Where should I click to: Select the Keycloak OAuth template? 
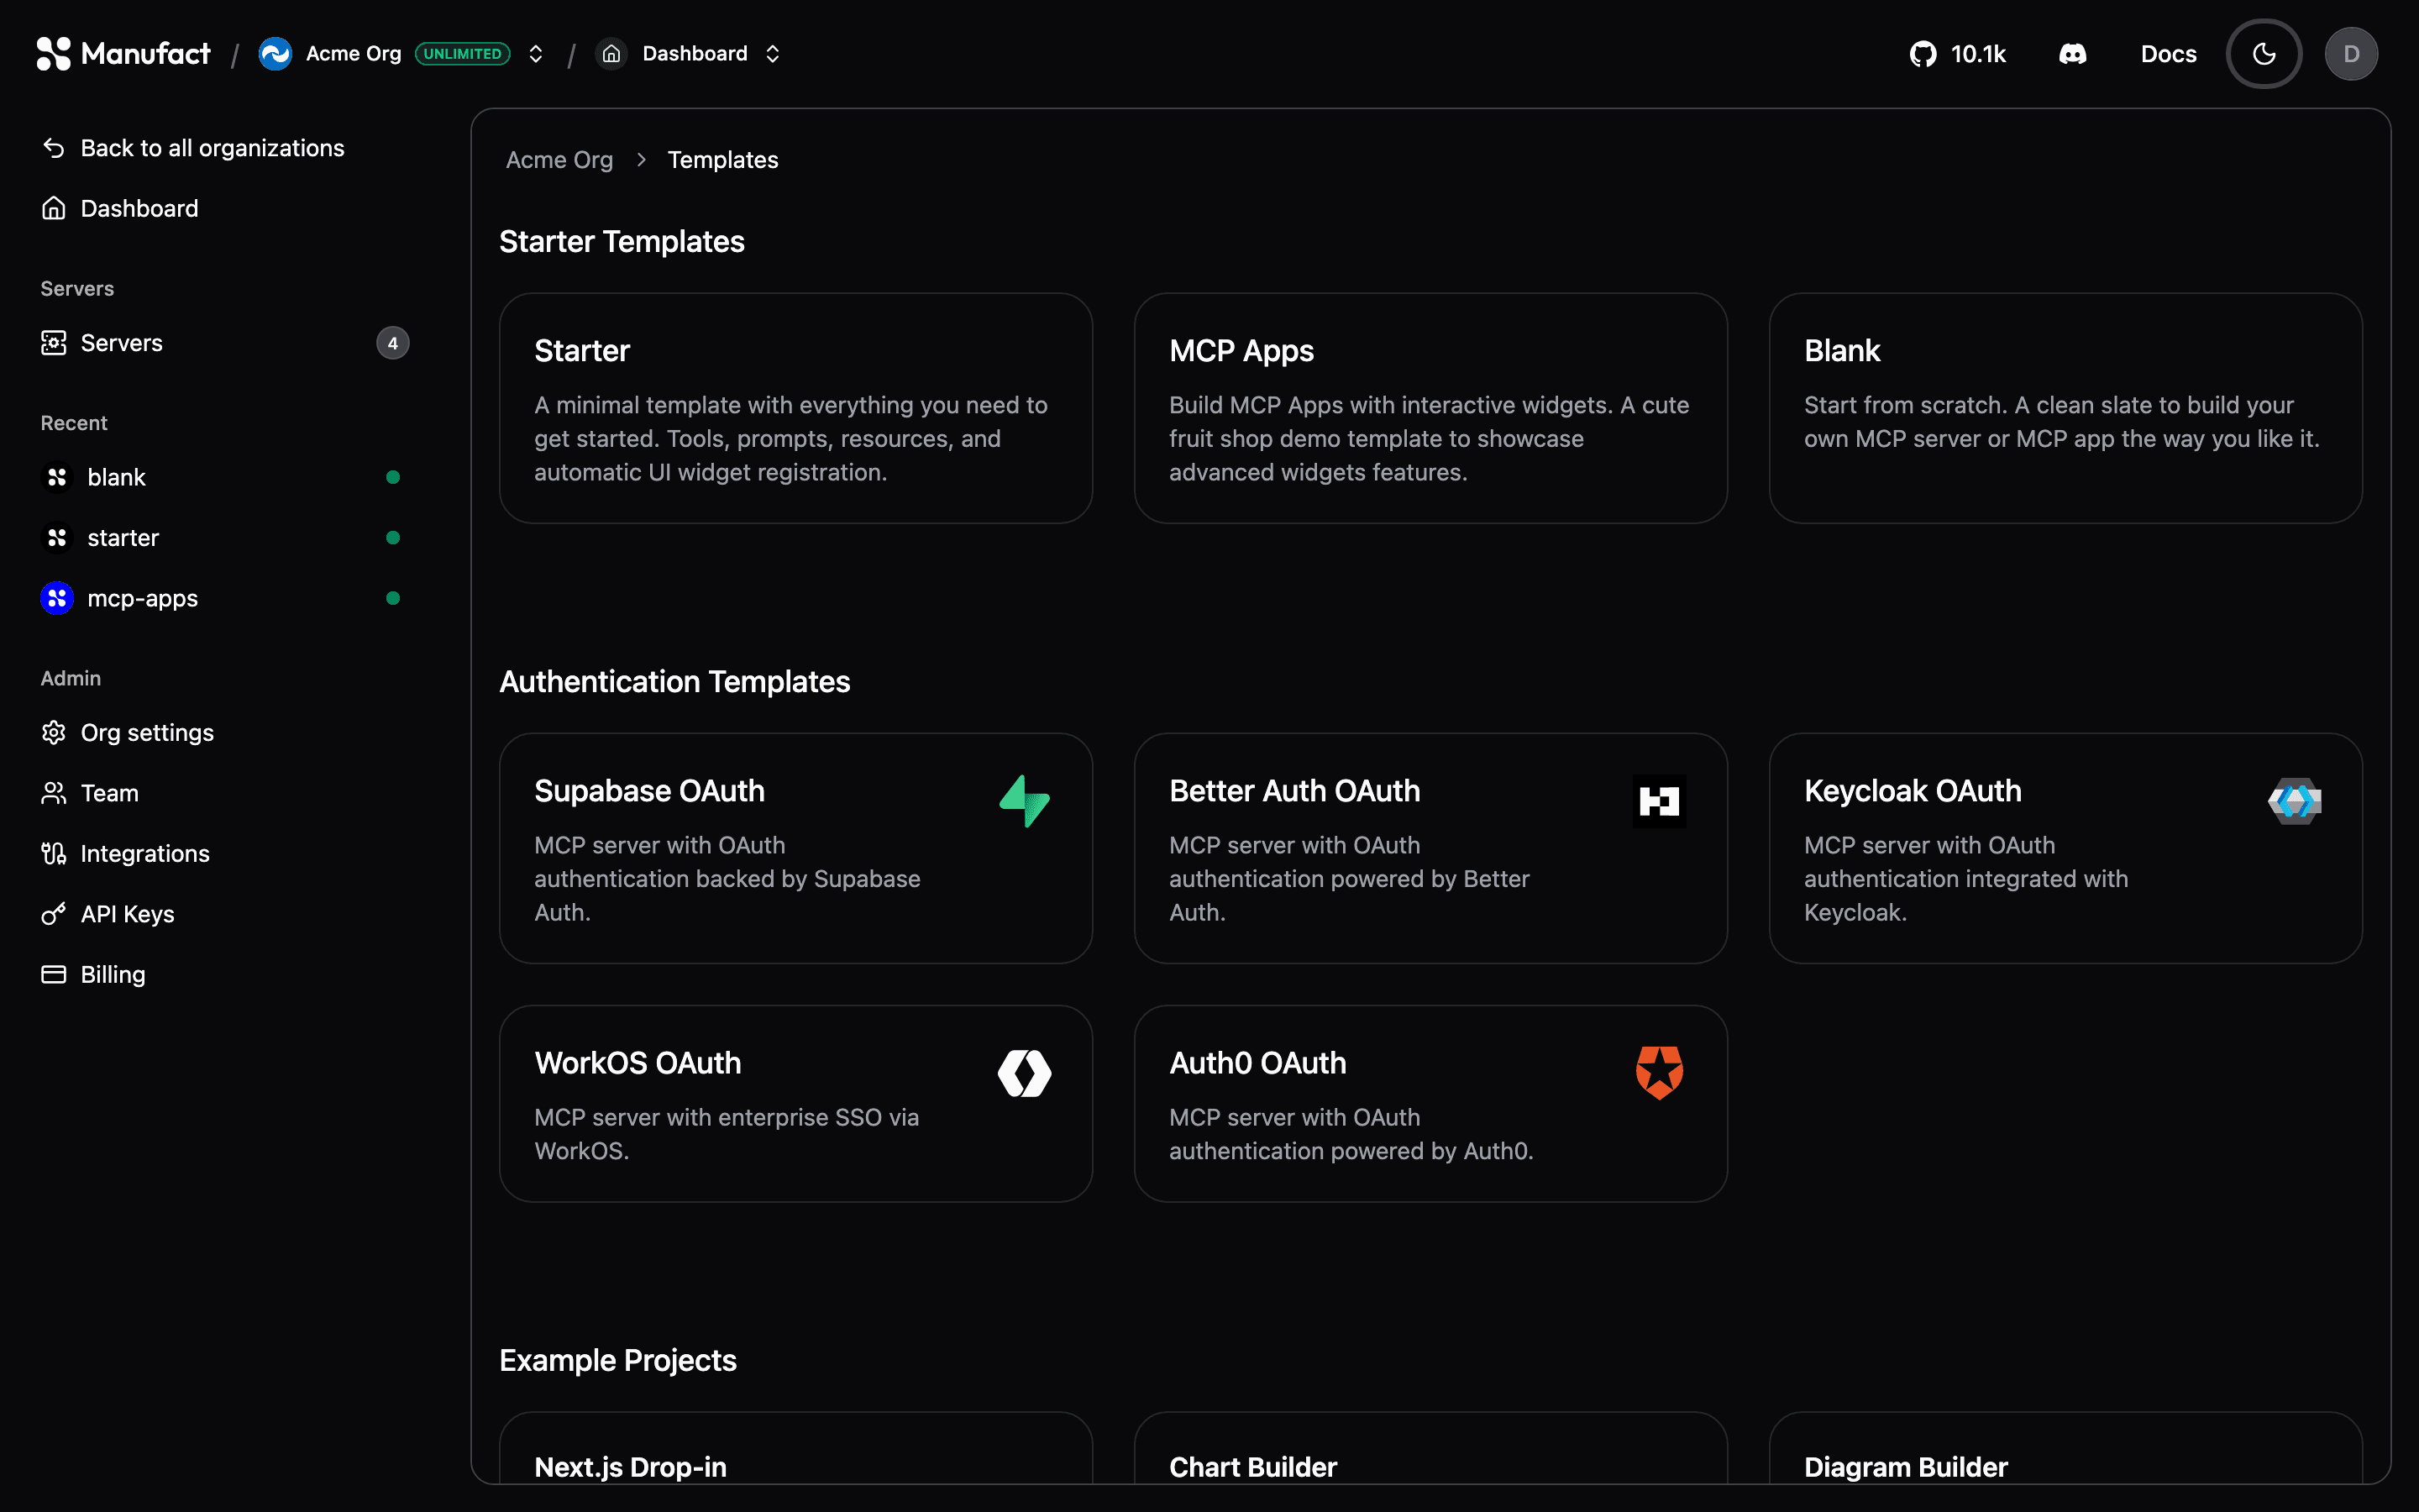2065,849
